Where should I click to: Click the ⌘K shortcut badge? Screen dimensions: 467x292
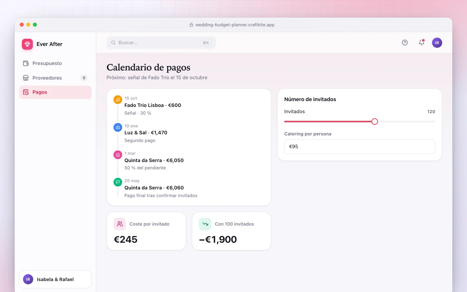[206, 43]
